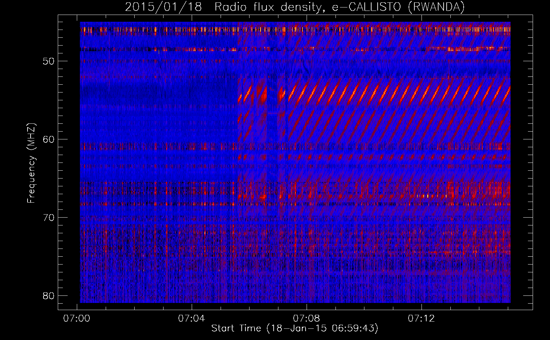Image resolution: width=550 pixels, height=340 pixels.
Task: Click the 'Frequency (MHZ)' y-axis label
Action: pyautogui.click(x=31, y=163)
